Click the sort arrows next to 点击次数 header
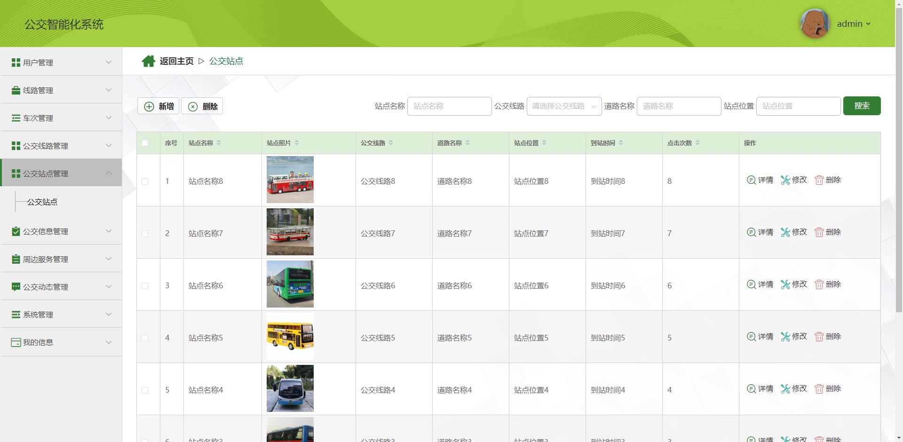Screen dimensions: 903x442 coord(697,143)
